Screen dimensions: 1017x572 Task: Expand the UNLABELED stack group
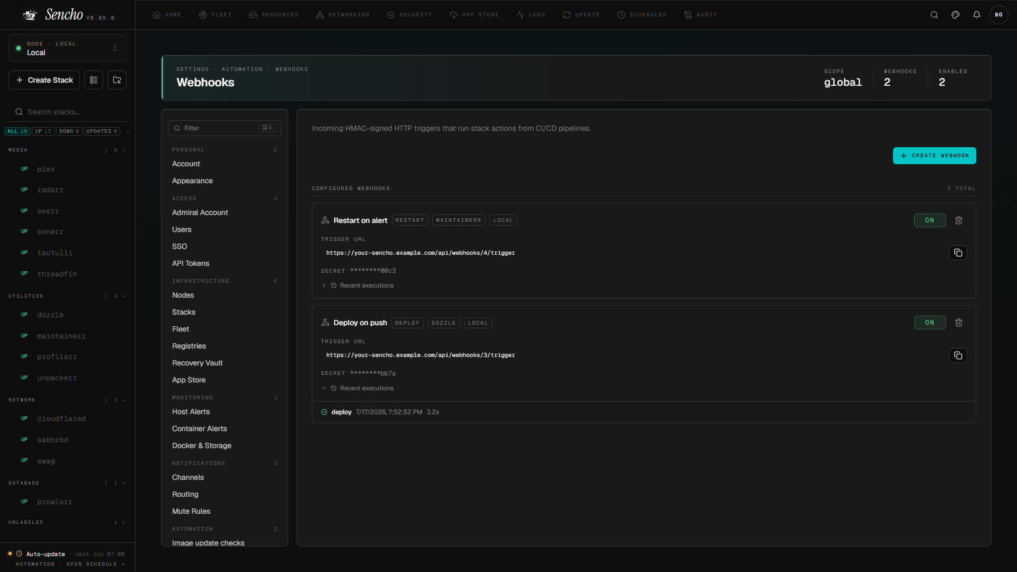(x=123, y=523)
